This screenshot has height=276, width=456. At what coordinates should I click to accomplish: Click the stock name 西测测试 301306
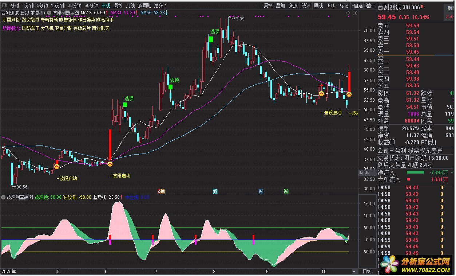point(398,7)
